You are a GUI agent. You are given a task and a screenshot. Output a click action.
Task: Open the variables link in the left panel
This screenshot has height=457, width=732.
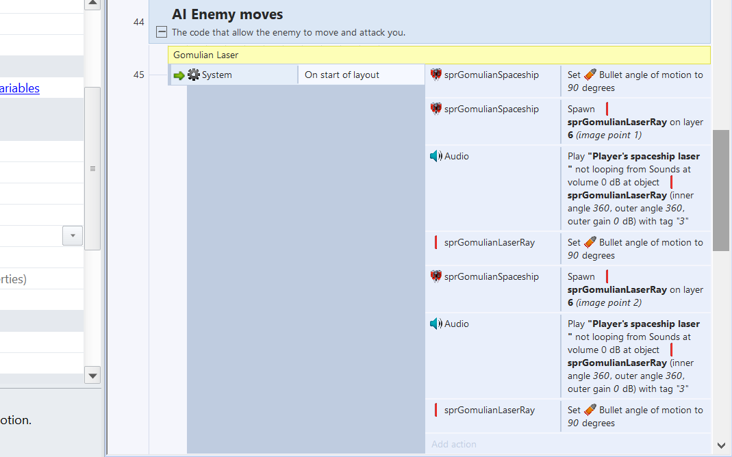(x=20, y=88)
